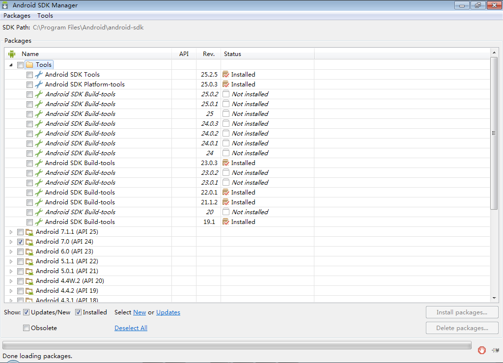Expand Android 7.0 (API 24) node
503x363 pixels.
pyautogui.click(x=11, y=242)
